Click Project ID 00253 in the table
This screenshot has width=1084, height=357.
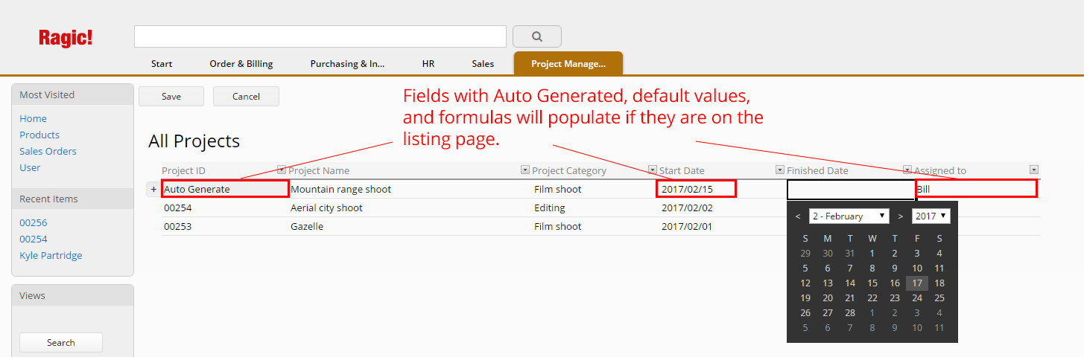click(178, 226)
